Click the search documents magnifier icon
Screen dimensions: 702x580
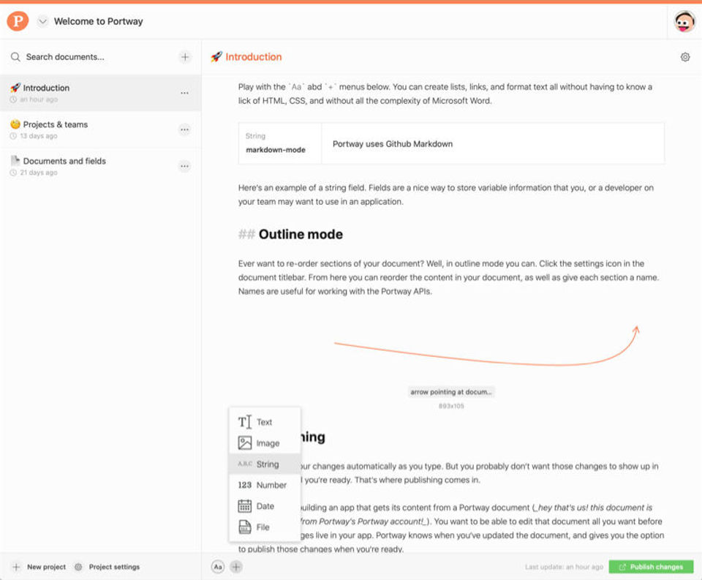point(15,57)
